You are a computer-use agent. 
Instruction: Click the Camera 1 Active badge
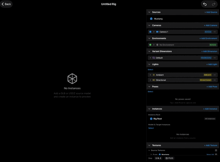208,32
